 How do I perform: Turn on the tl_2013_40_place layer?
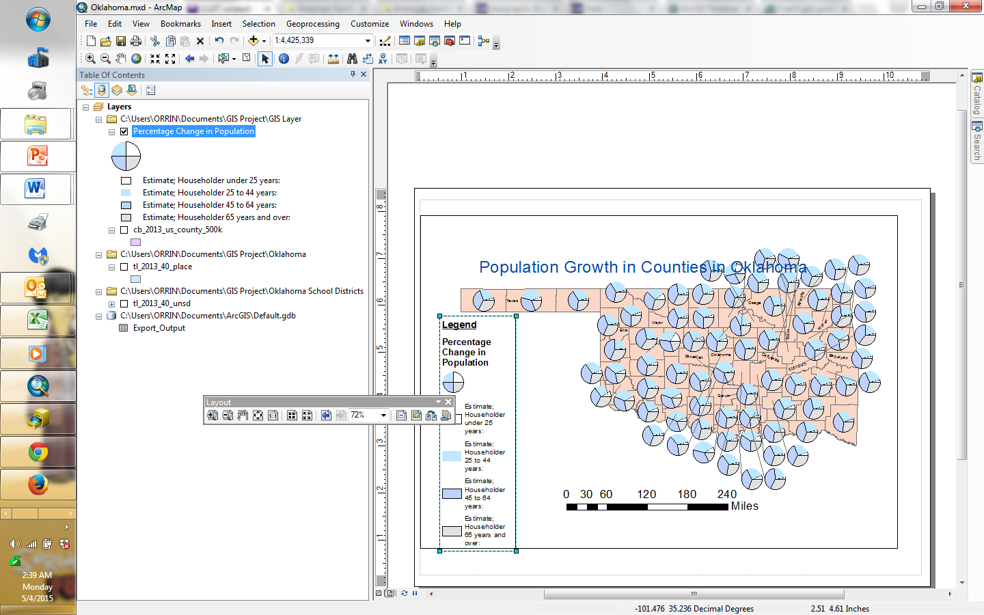[124, 267]
